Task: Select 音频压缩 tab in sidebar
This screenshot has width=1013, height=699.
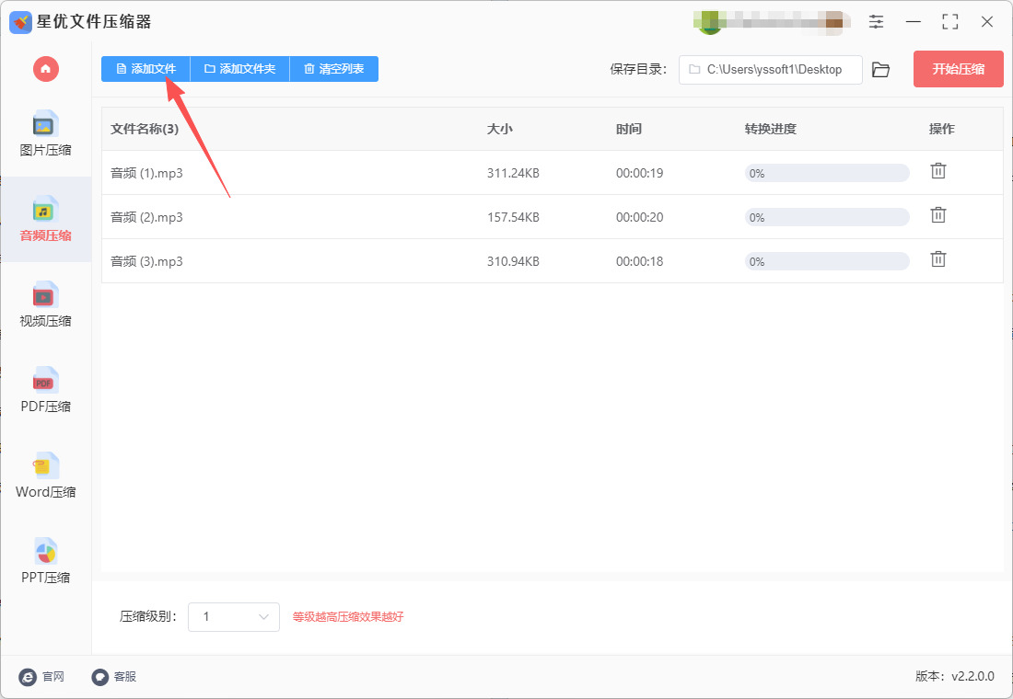Action: [x=45, y=220]
